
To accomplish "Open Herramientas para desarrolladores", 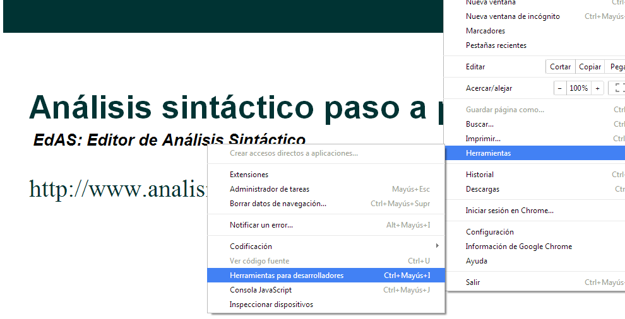I will click(287, 275).
